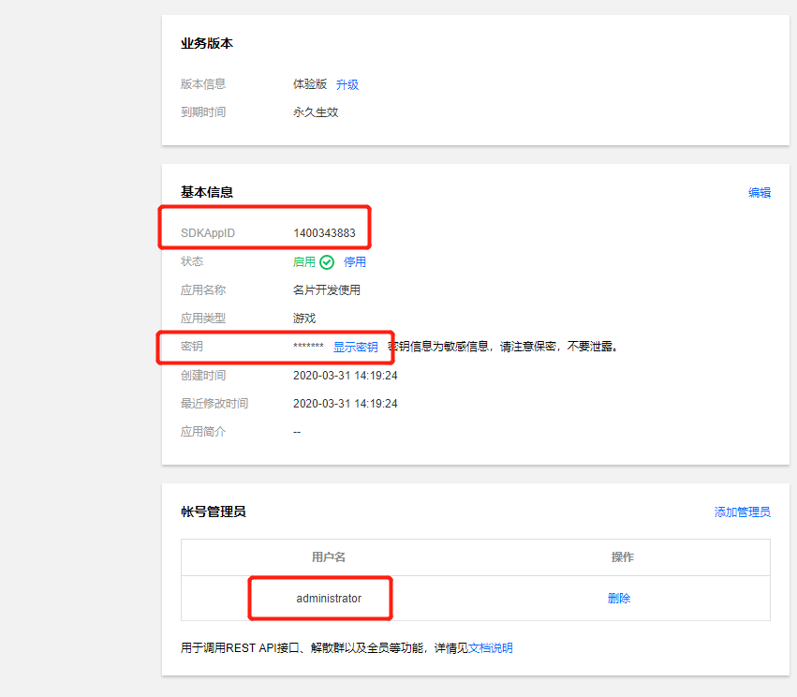Screen dimensions: 797x697
Task: Open the 文档说明 documentation link
Action: pyautogui.click(x=490, y=647)
